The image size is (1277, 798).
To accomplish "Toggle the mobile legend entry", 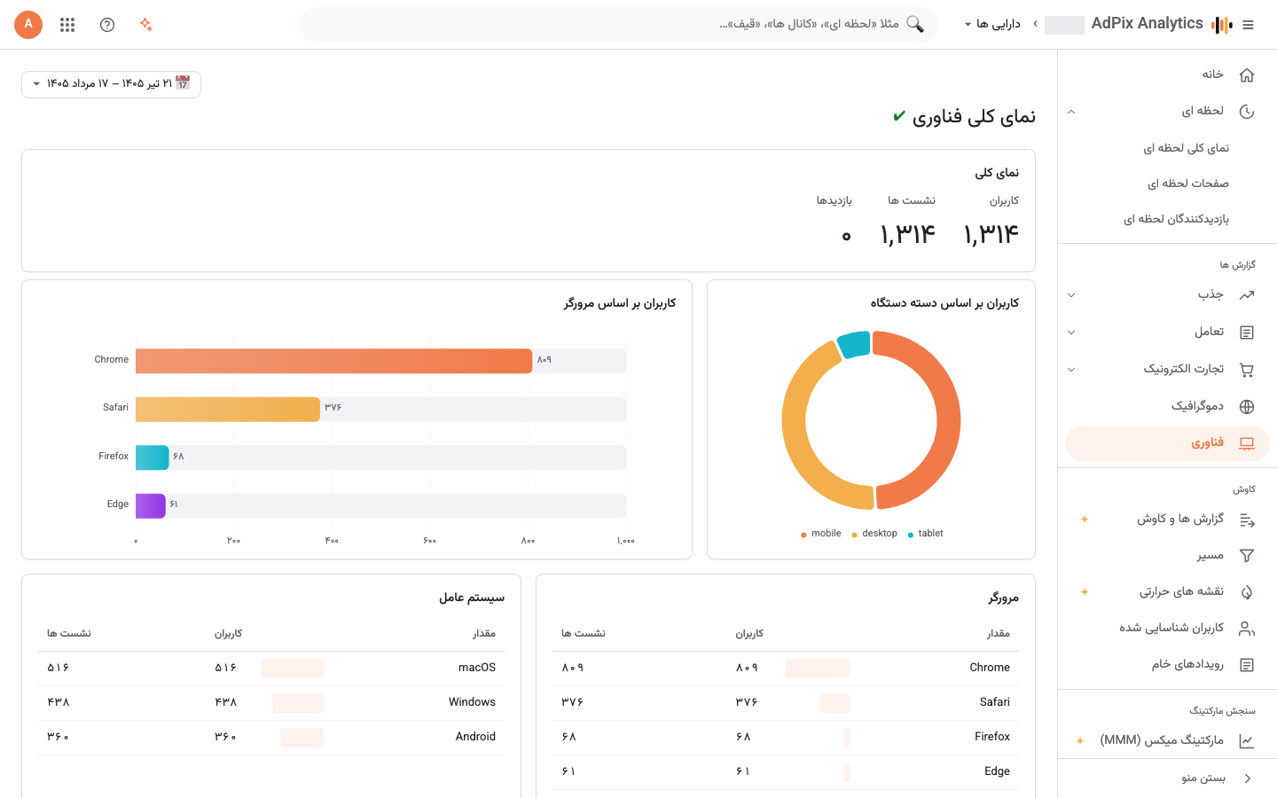I will pyautogui.click(x=820, y=534).
